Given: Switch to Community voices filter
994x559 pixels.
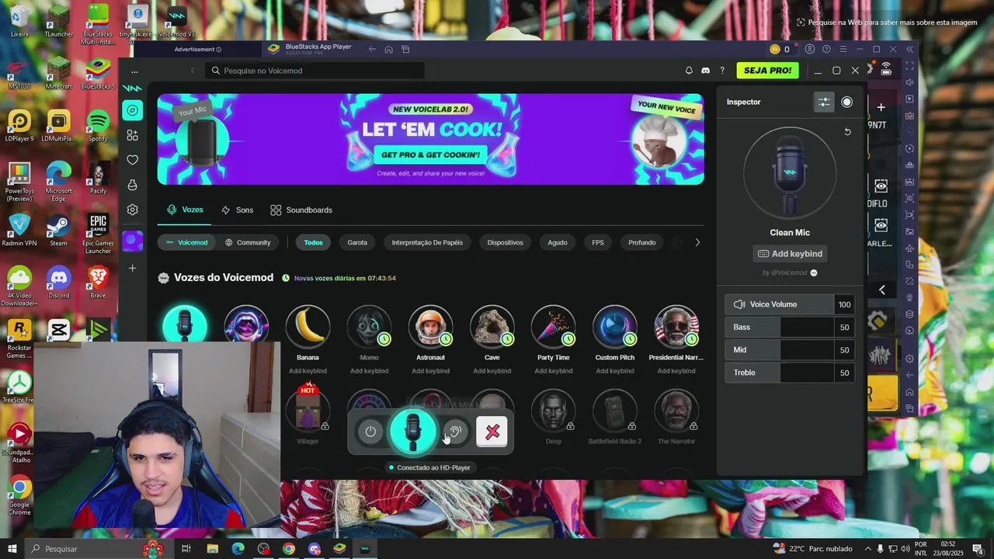Looking at the screenshot, I should coord(248,242).
